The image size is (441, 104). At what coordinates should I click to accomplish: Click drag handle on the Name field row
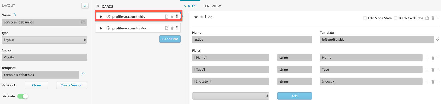[438, 58]
